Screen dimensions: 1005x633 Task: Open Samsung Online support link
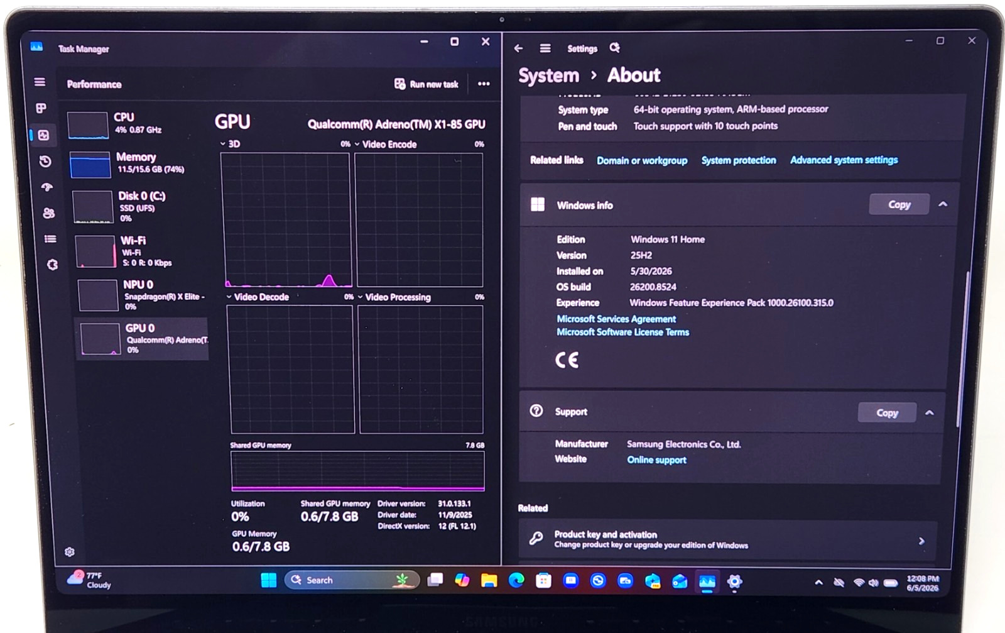(x=656, y=460)
